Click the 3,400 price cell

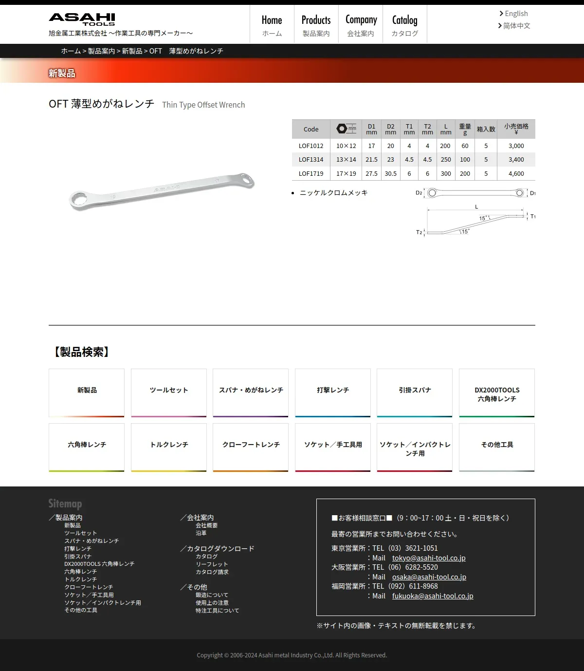coord(516,160)
